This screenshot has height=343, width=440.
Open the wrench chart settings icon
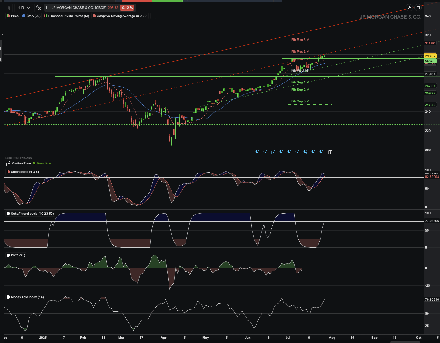(409, 8)
